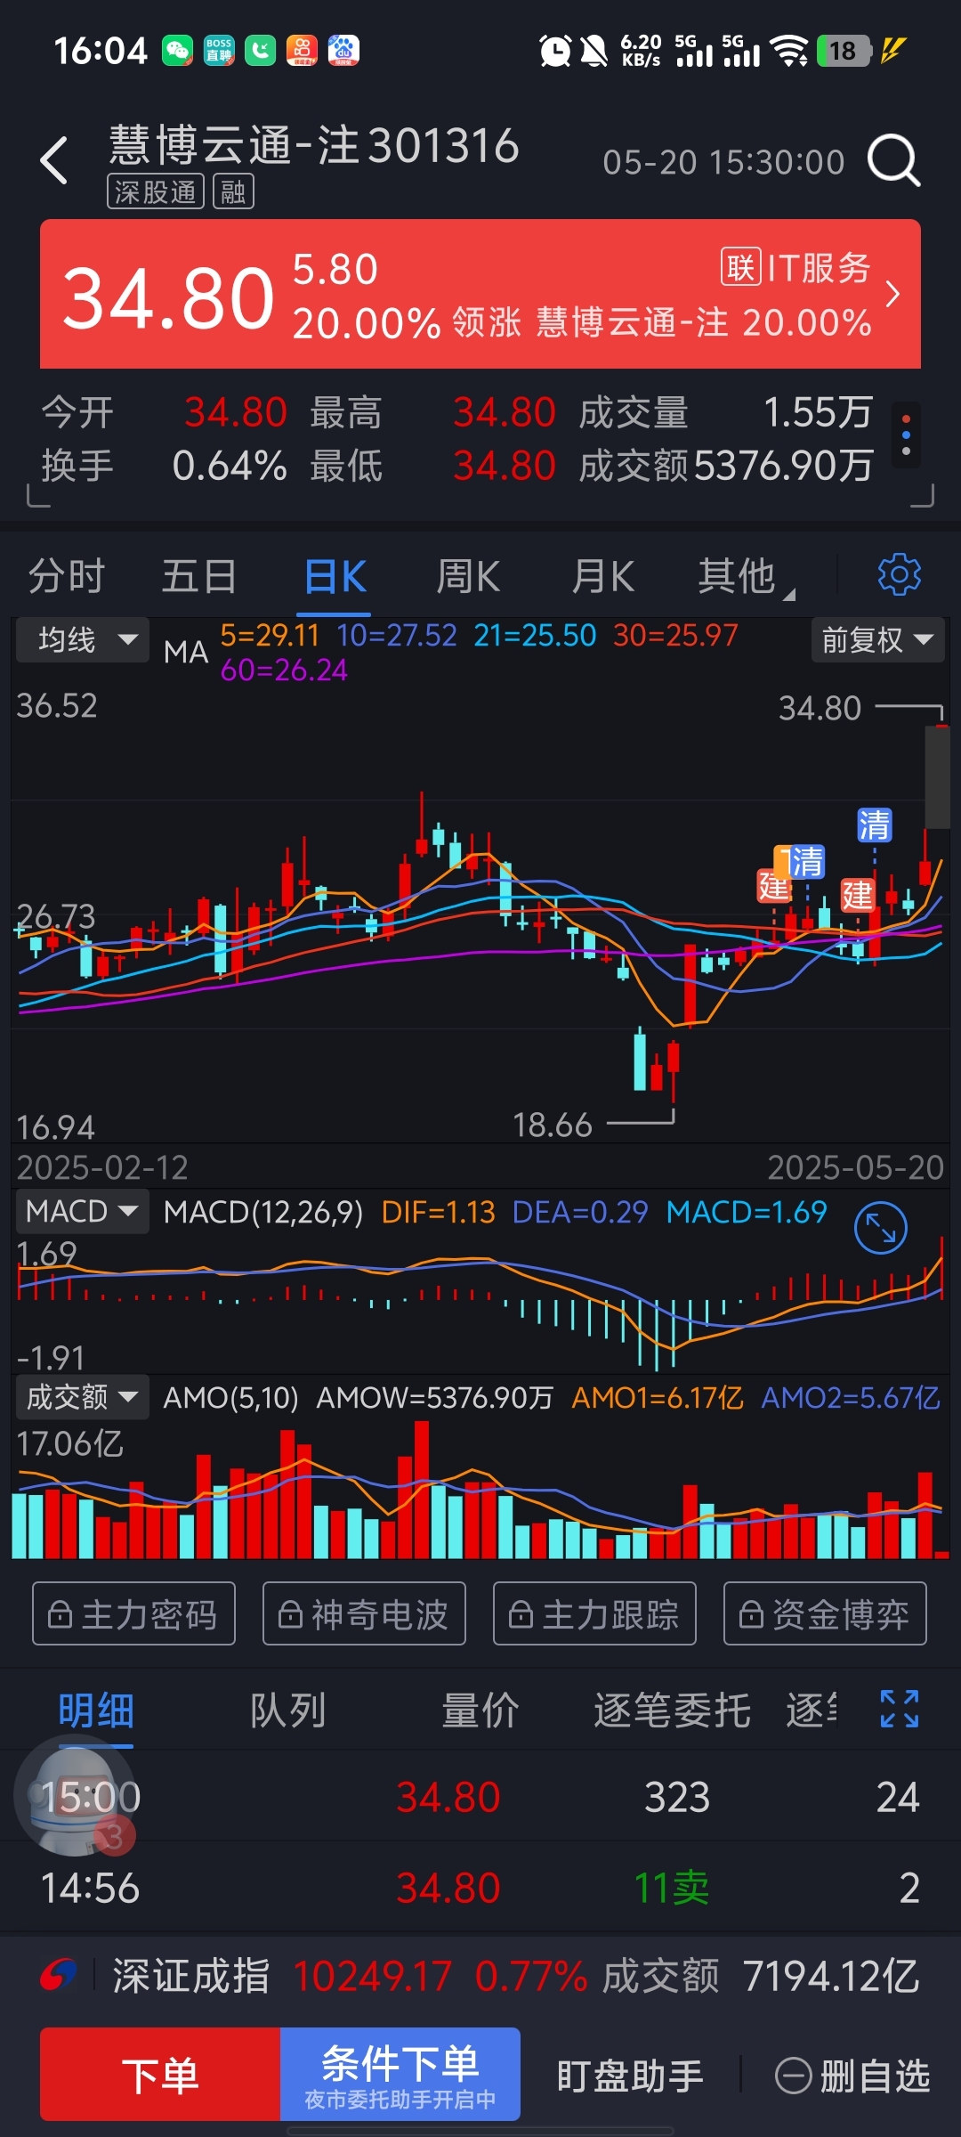The width and height of the screenshot is (961, 2137).
Task: Open stock search magnifier icon
Action: [894, 161]
